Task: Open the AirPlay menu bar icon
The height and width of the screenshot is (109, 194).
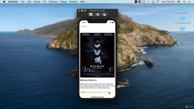Action: click(x=153, y=2)
